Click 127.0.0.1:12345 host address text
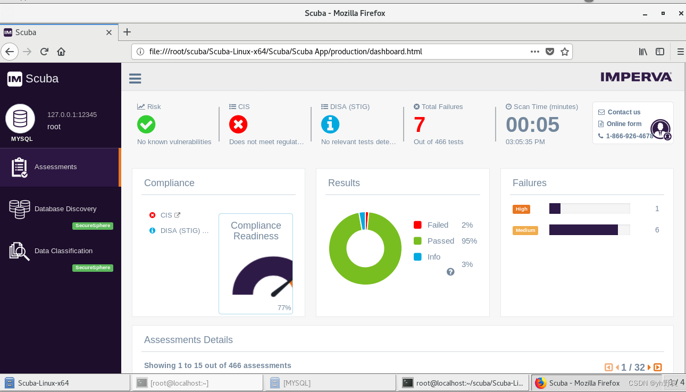 [x=72, y=114]
